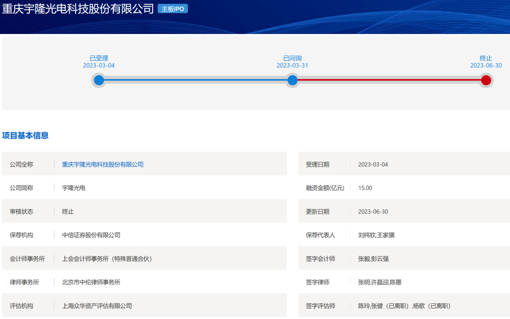Click the 更新日期 field label
The height and width of the screenshot is (319, 510).
click(317, 212)
